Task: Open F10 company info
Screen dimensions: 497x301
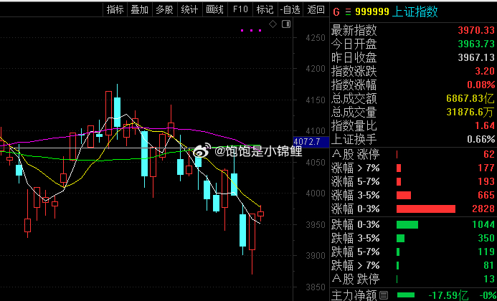Action: [240, 9]
